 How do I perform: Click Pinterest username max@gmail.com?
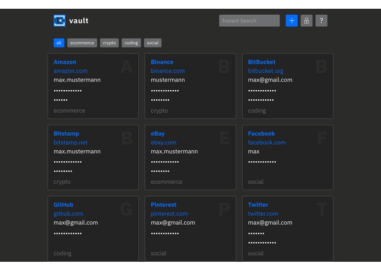click(x=173, y=223)
